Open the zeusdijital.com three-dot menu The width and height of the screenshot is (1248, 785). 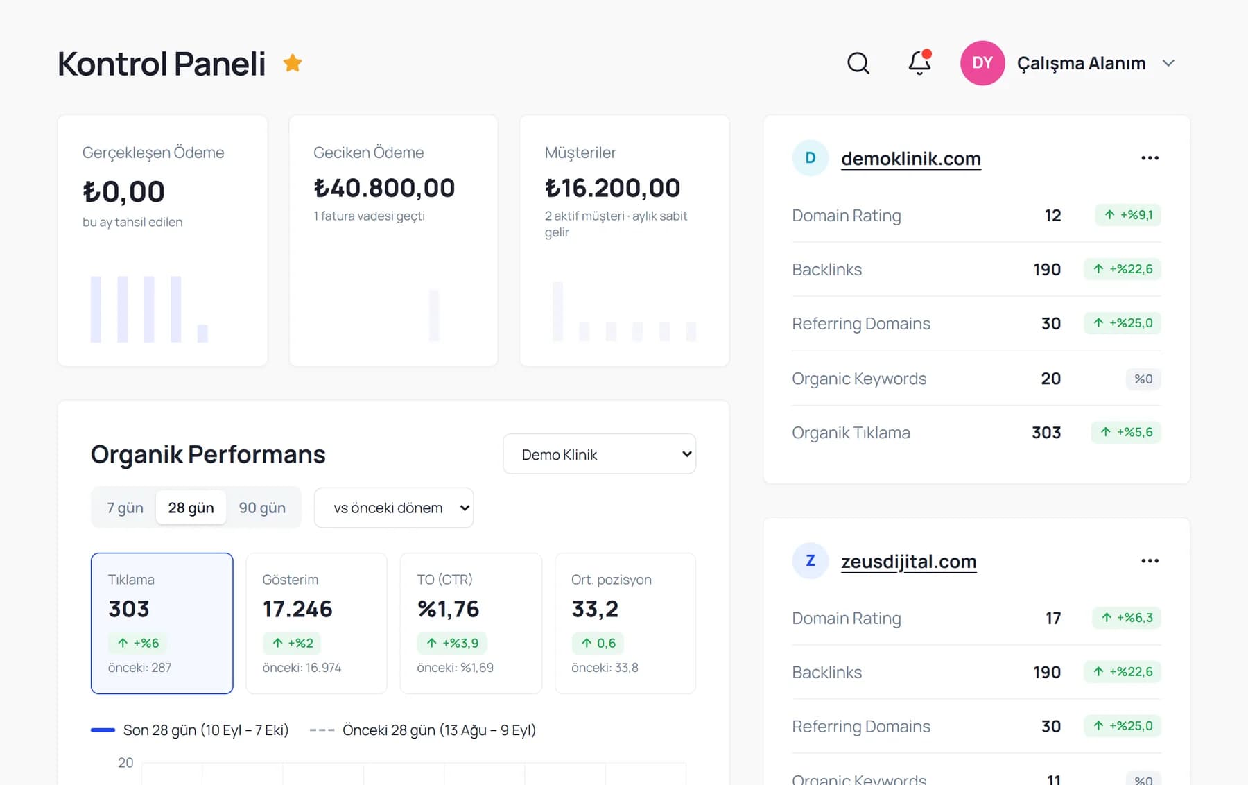coord(1150,561)
